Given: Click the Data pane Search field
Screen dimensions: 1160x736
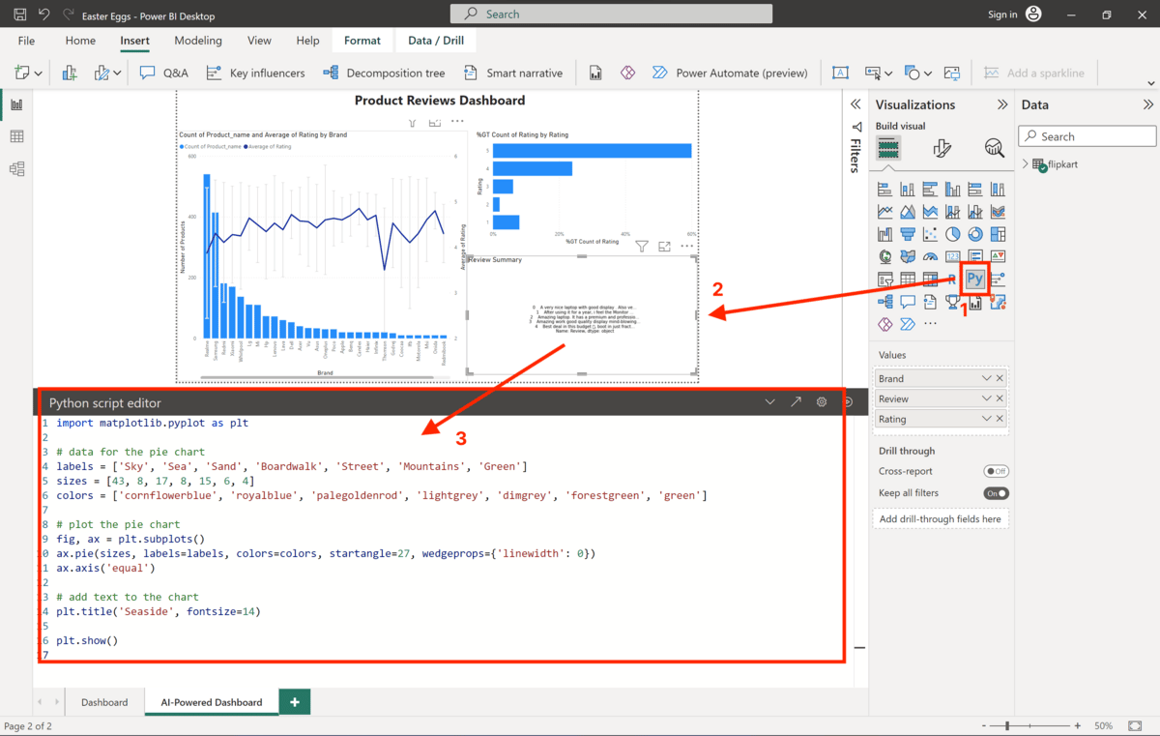Looking at the screenshot, I should (1087, 136).
